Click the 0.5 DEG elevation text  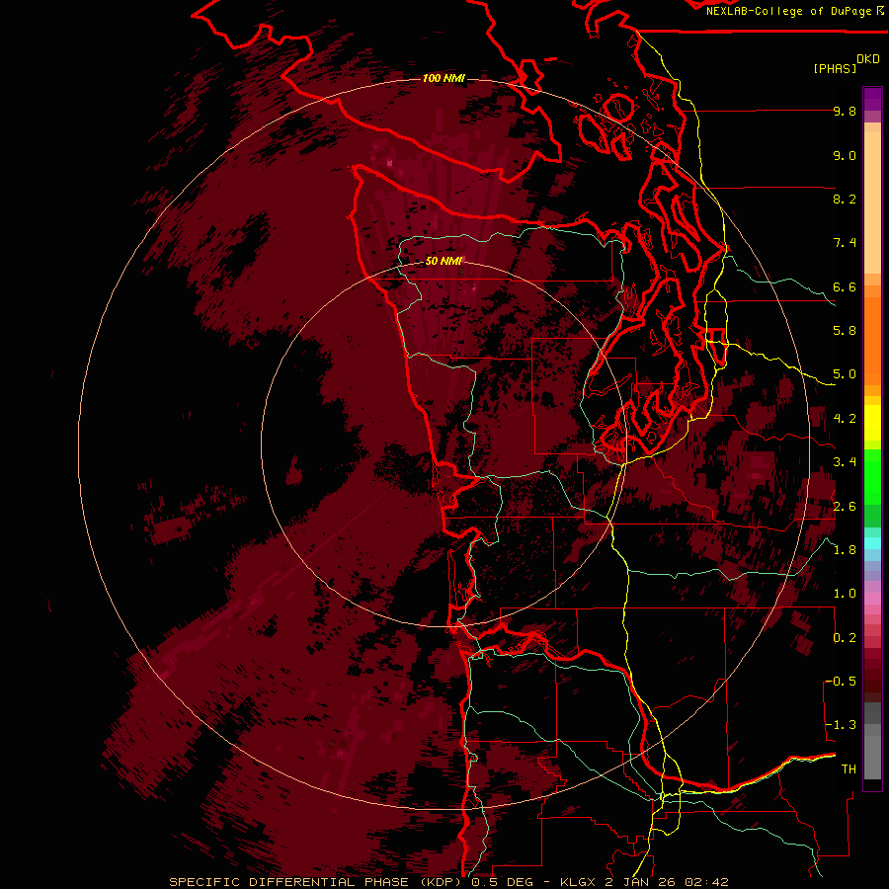pyautogui.click(x=503, y=882)
